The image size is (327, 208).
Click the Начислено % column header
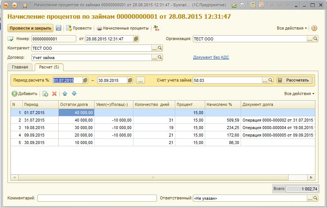(223, 104)
